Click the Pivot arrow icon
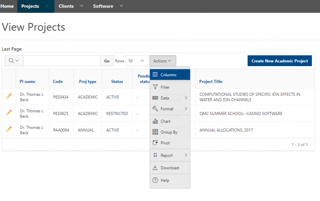The image size is (320, 201). [155, 143]
